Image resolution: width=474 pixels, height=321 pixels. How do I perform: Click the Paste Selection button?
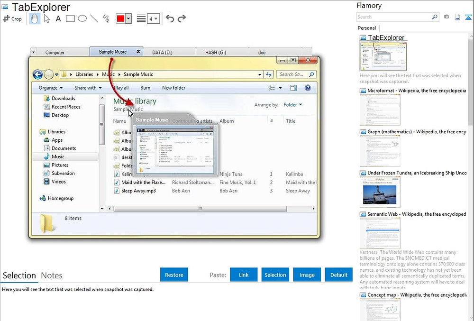point(275,275)
